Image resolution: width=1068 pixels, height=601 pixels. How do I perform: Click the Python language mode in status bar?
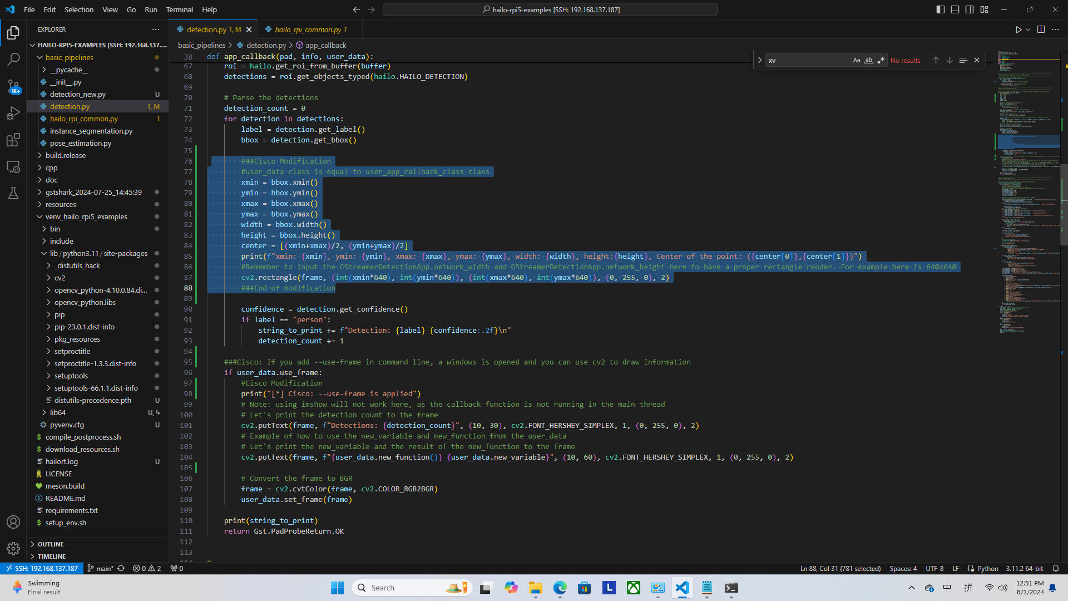coord(987,568)
